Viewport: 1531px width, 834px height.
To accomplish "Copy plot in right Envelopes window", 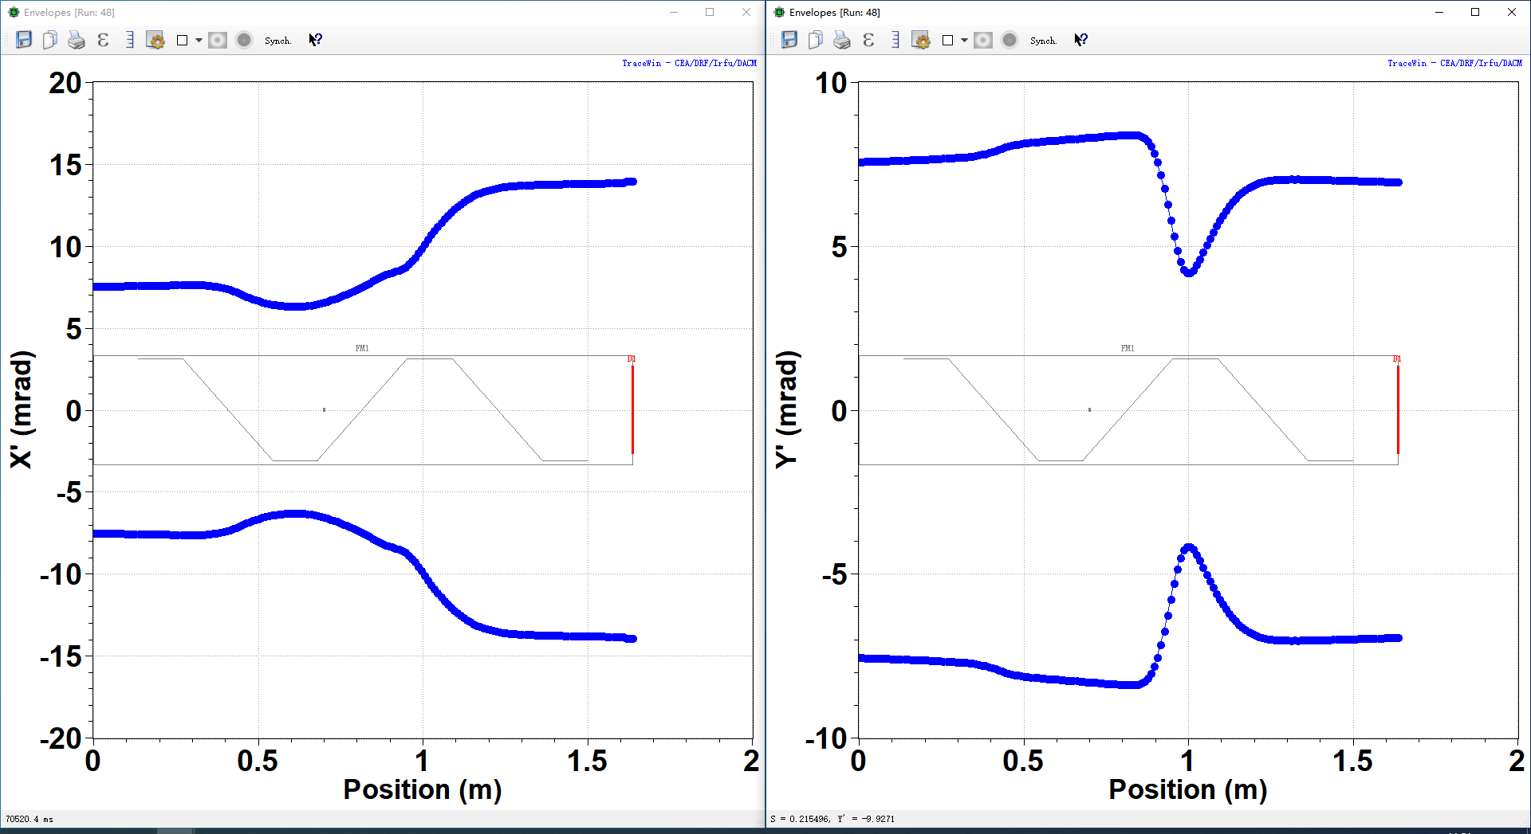I will tap(815, 40).
